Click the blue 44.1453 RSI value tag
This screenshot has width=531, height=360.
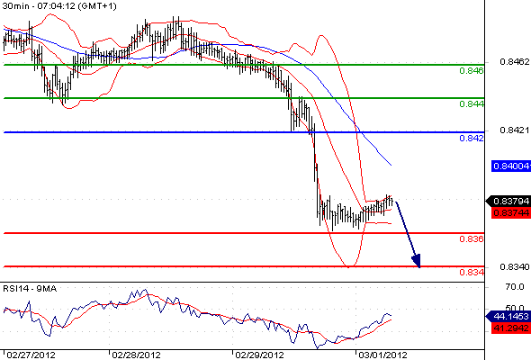(508, 316)
